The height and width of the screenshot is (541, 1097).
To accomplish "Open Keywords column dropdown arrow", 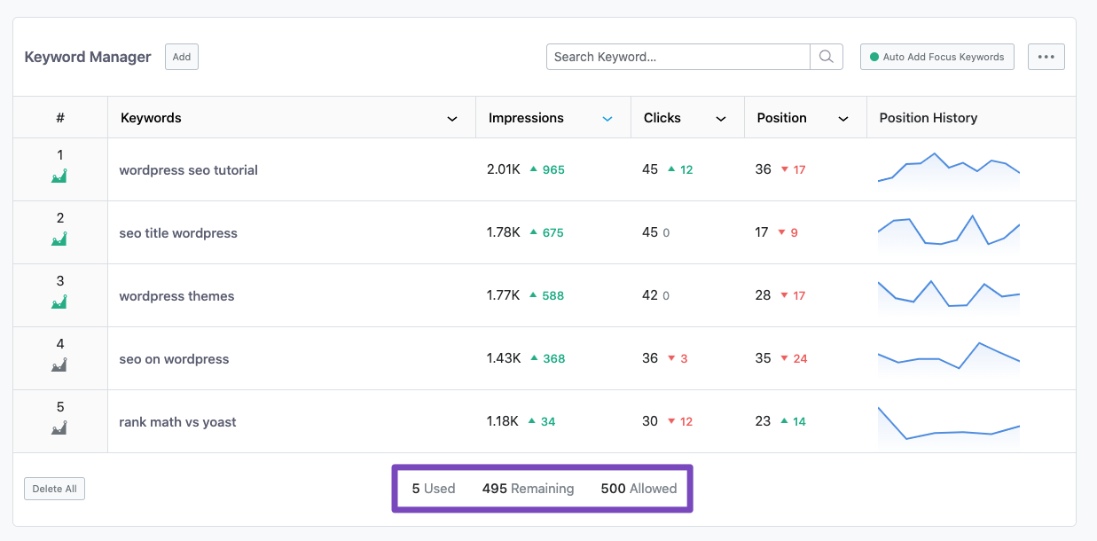I will pos(452,119).
